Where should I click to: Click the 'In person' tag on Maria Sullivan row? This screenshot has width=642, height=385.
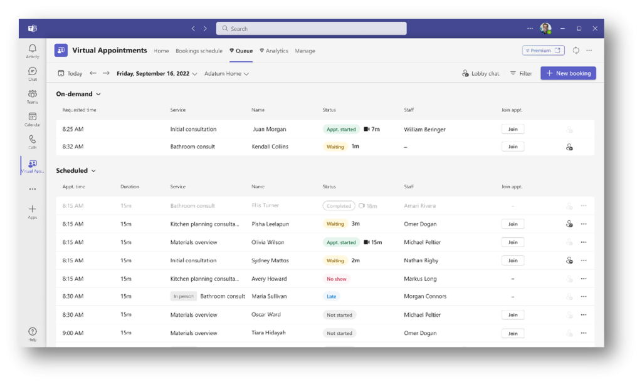(x=184, y=296)
